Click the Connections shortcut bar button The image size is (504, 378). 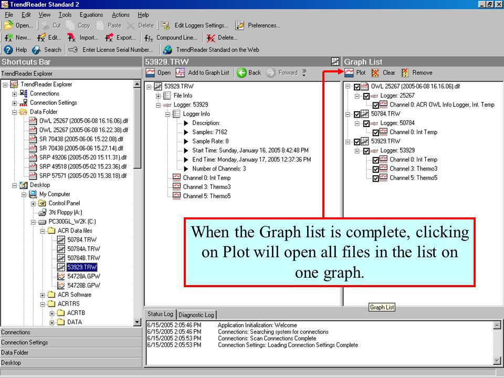click(x=71, y=332)
